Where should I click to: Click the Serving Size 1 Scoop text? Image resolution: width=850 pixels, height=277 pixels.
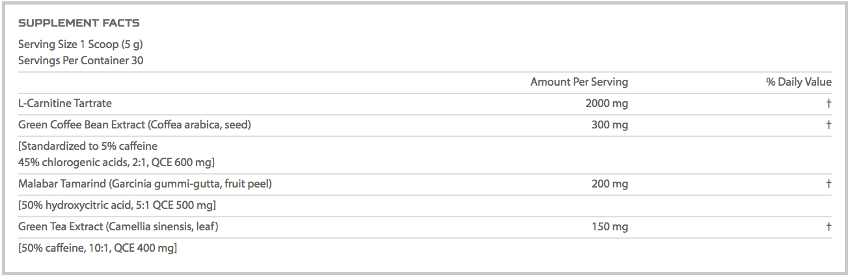(x=80, y=45)
